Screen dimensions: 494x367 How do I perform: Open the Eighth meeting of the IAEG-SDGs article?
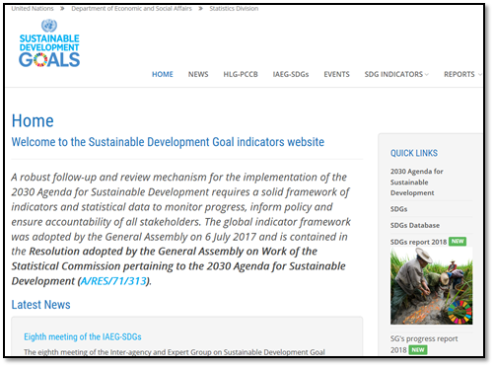pyautogui.click(x=83, y=336)
